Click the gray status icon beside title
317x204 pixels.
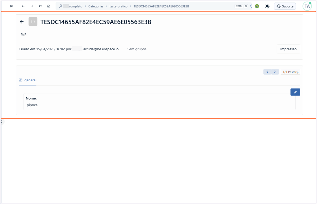pos(33,22)
